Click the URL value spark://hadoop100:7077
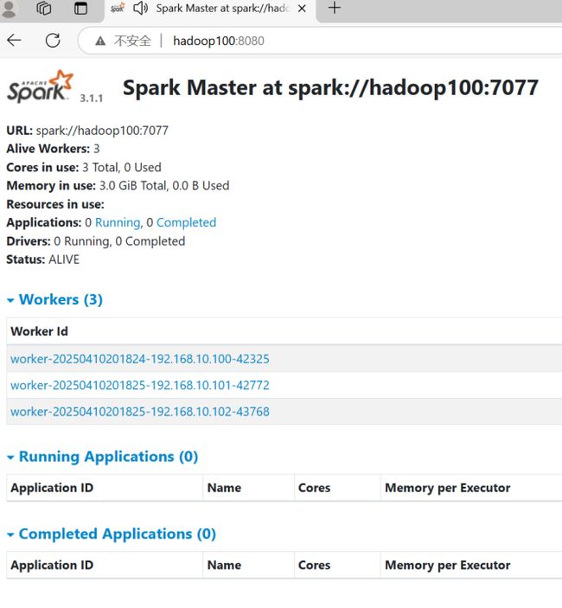562x608 pixels. click(x=102, y=131)
